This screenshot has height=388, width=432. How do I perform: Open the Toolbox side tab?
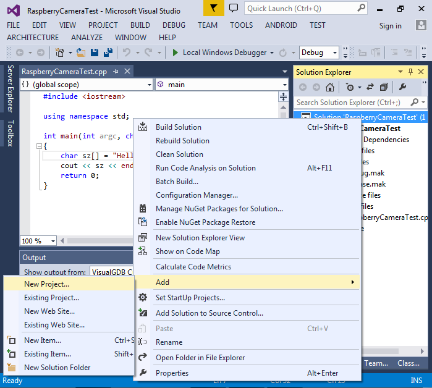[x=10, y=133]
